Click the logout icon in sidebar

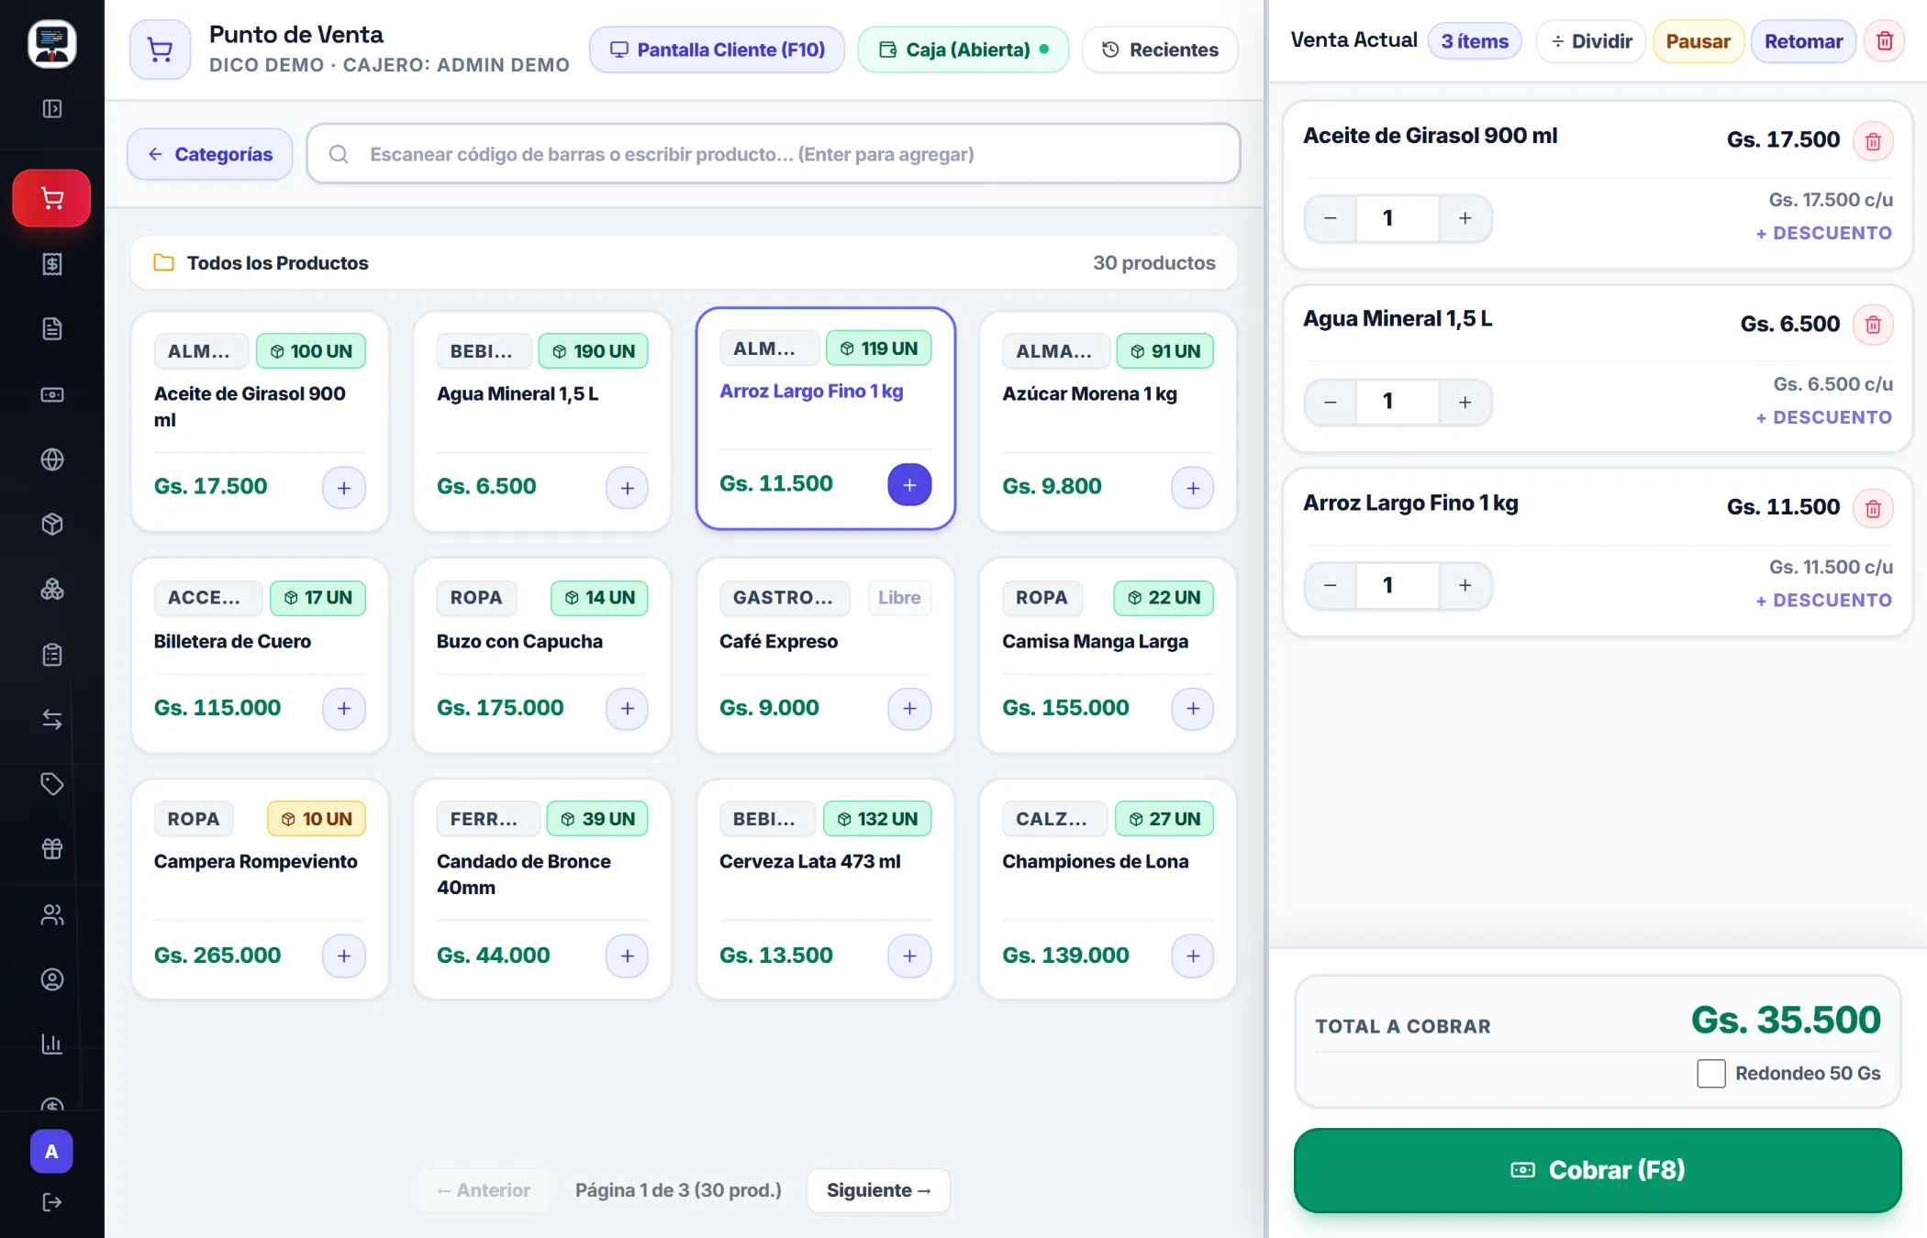[x=52, y=1202]
